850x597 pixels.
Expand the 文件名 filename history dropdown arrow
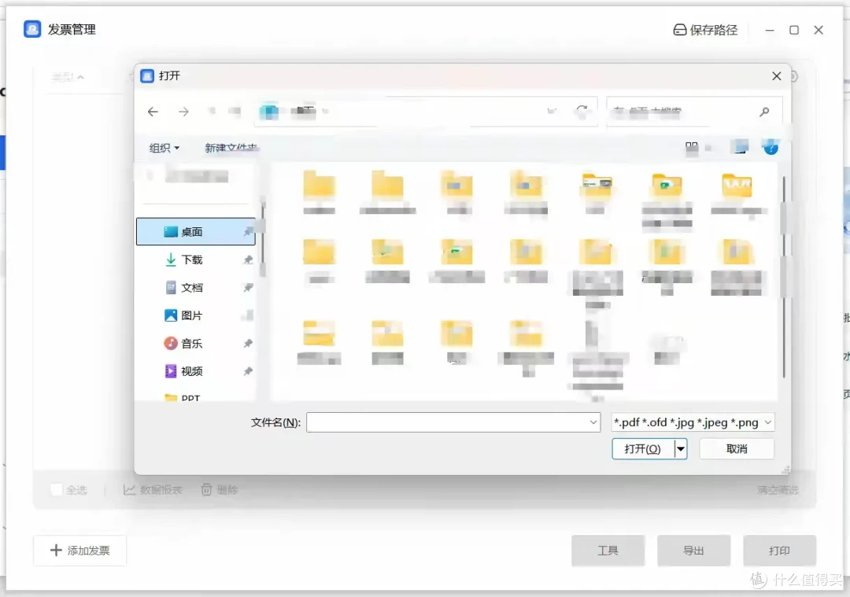coord(593,422)
